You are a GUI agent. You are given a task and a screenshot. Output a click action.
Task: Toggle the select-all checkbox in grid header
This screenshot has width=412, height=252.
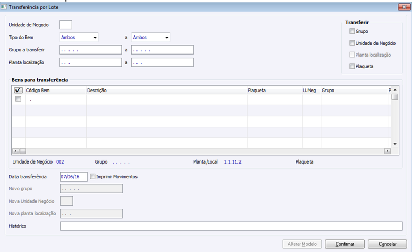[x=18, y=90]
